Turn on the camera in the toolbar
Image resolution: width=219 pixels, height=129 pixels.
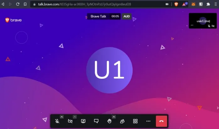[x=70, y=121]
